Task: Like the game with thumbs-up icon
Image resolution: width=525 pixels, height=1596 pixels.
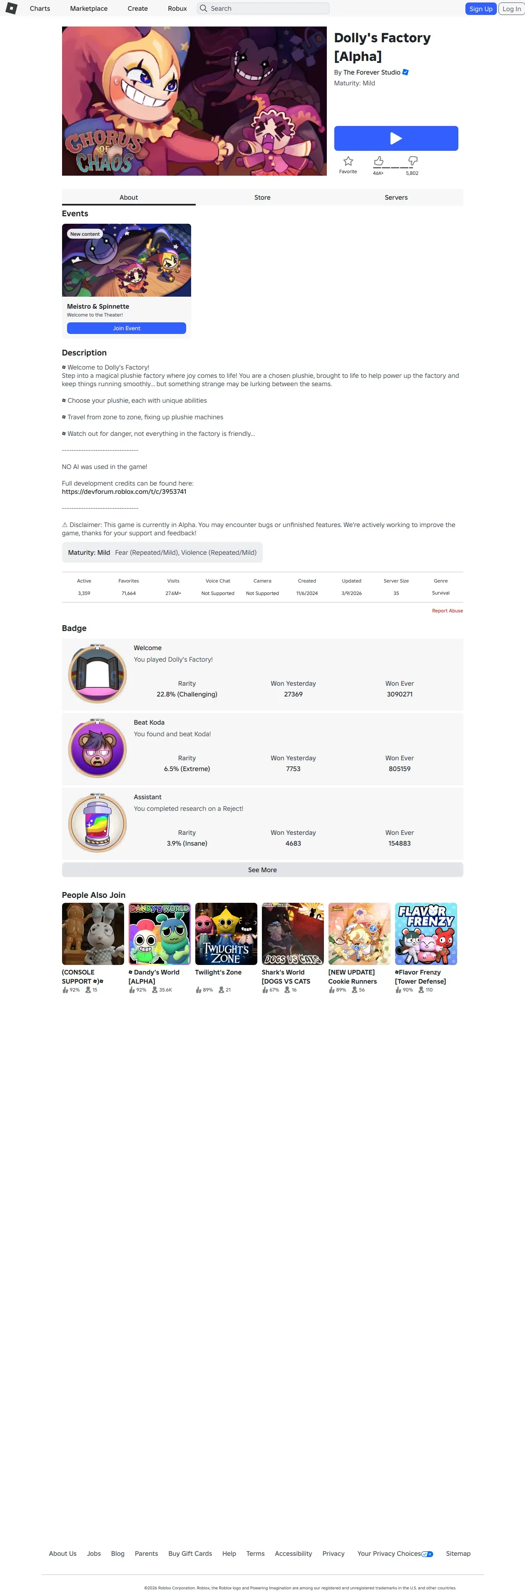Action: click(x=379, y=161)
